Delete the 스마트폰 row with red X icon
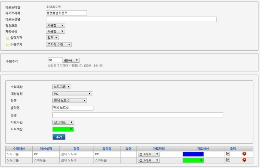 (x=244, y=160)
